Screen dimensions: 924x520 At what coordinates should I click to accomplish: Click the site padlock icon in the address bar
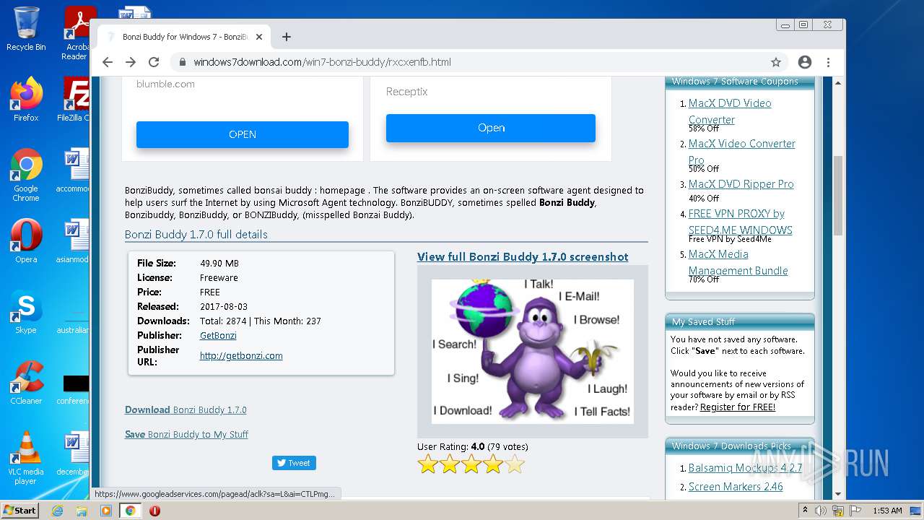pos(183,62)
